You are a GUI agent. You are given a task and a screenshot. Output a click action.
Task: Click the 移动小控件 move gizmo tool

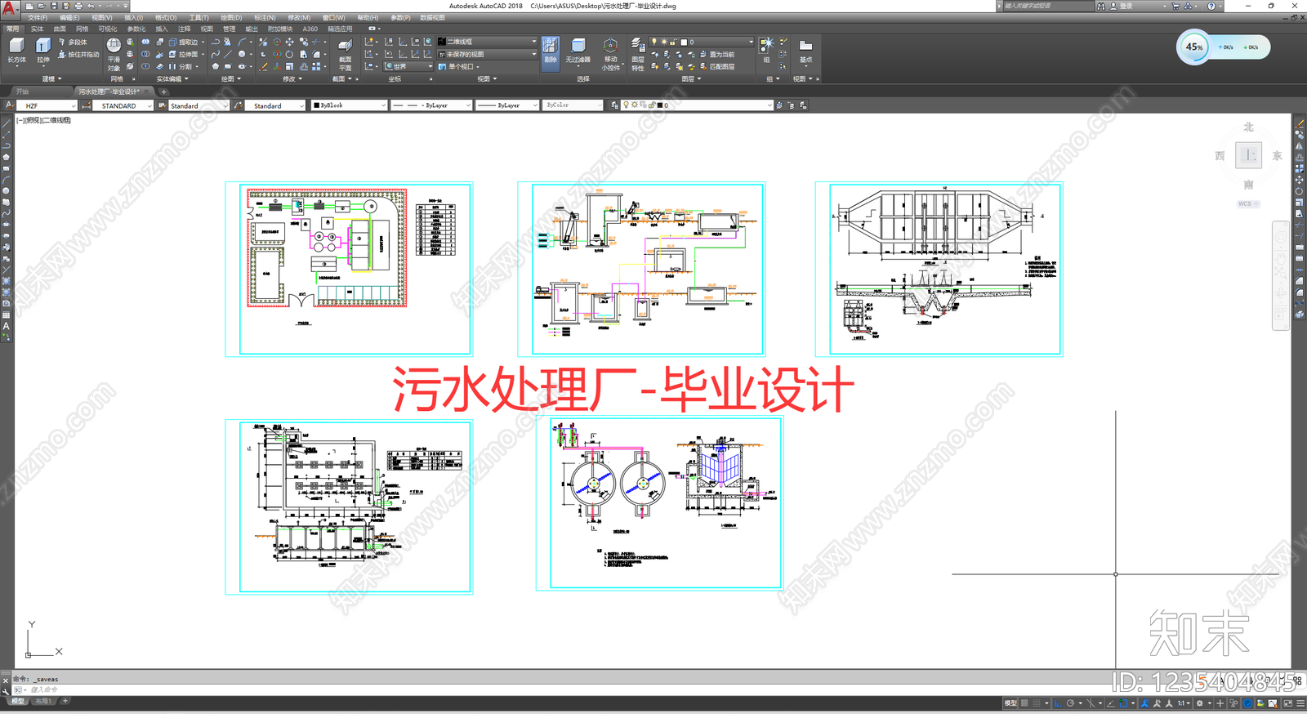(x=610, y=54)
